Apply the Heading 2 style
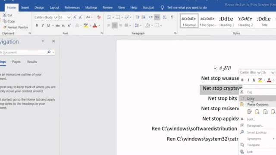This screenshot has width=276, height=155. (245, 21)
